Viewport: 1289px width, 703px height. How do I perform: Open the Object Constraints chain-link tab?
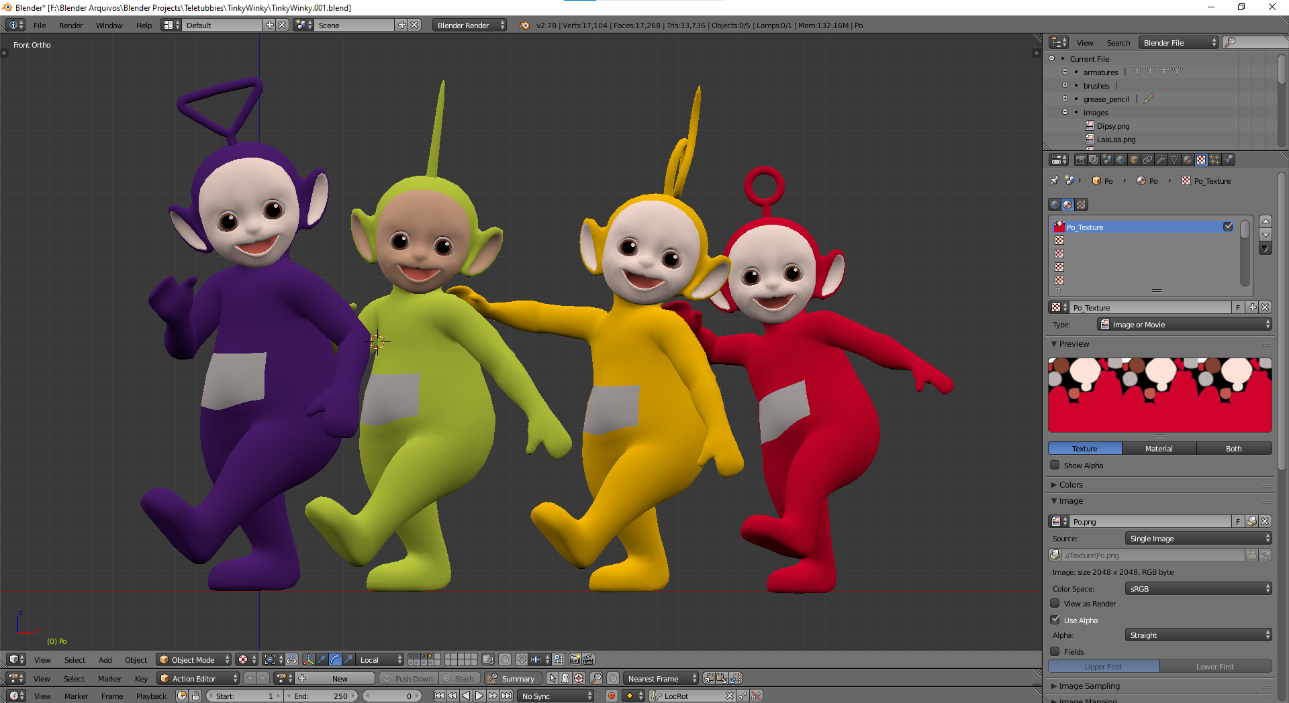point(1147,160)
